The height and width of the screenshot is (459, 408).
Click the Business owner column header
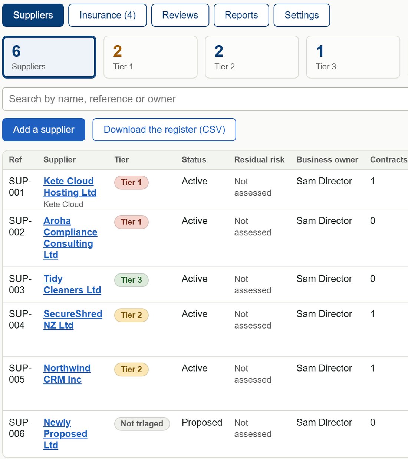(x=327, y=160)
